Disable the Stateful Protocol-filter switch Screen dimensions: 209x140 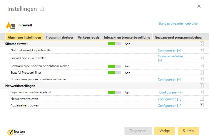(x=115, y=73)
